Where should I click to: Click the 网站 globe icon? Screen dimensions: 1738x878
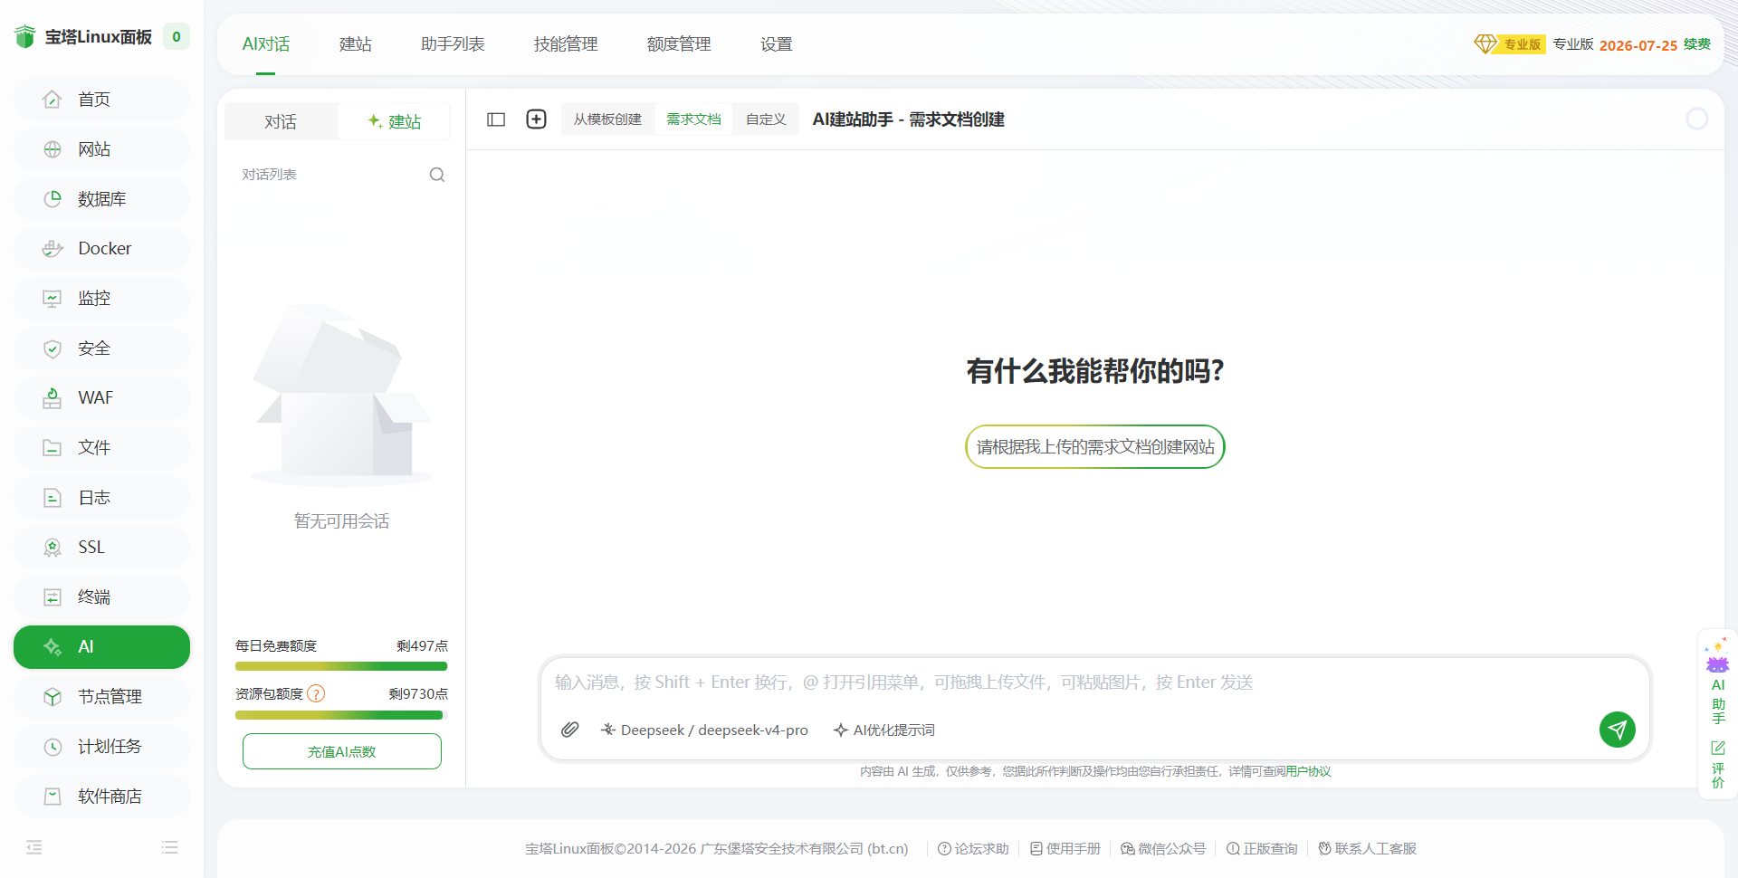[x=53, y=149]
